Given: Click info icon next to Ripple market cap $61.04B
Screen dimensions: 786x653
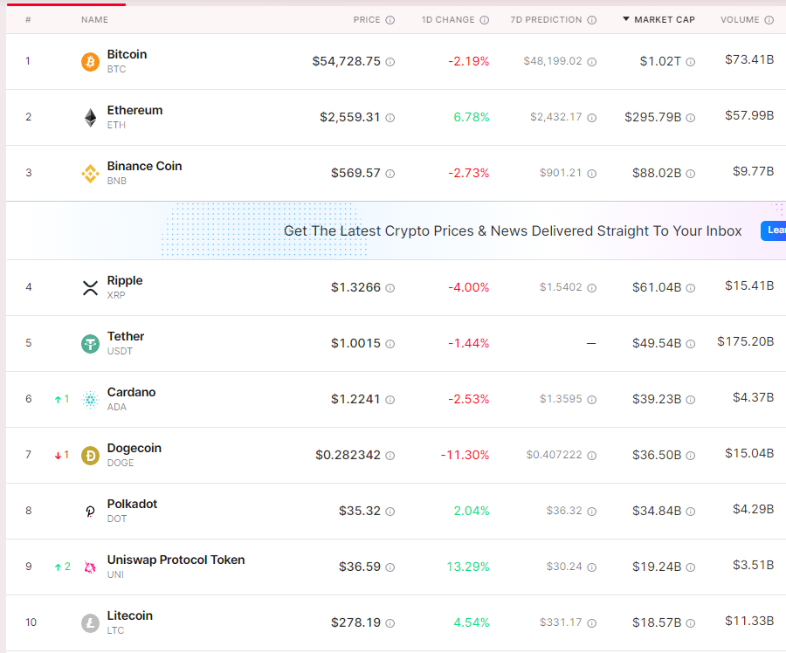Looking at the screenshot, I should tap(690, 288).
